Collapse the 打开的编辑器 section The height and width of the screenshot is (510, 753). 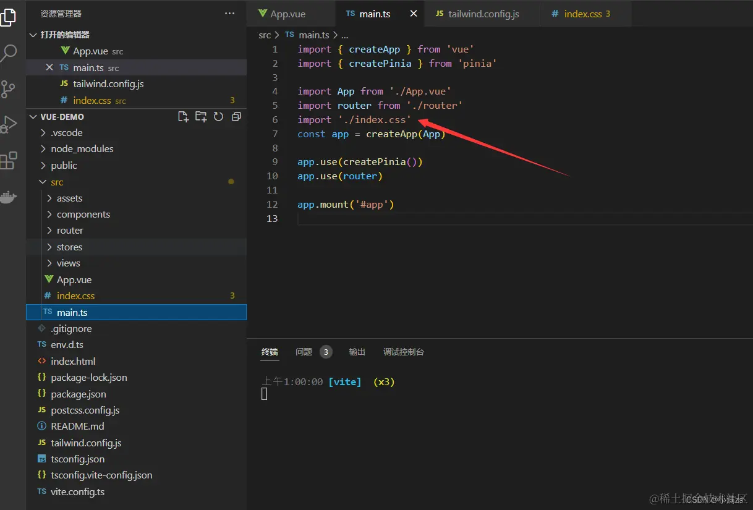pos(136,35)
